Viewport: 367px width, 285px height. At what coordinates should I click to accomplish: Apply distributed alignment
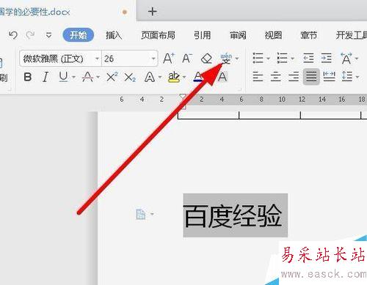[x=329, y=76]
